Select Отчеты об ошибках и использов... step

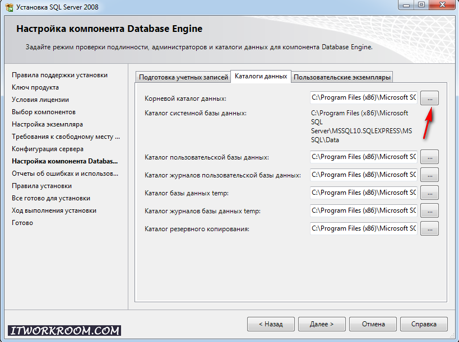coord(65,174)
